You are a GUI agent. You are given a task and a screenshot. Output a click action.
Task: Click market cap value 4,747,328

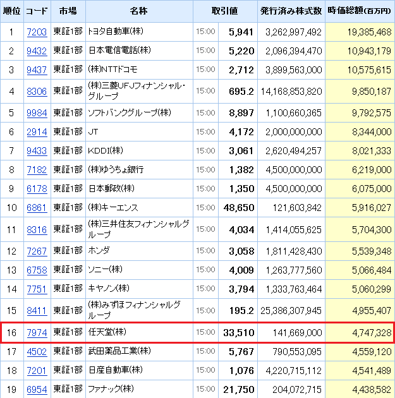(372, 333)
